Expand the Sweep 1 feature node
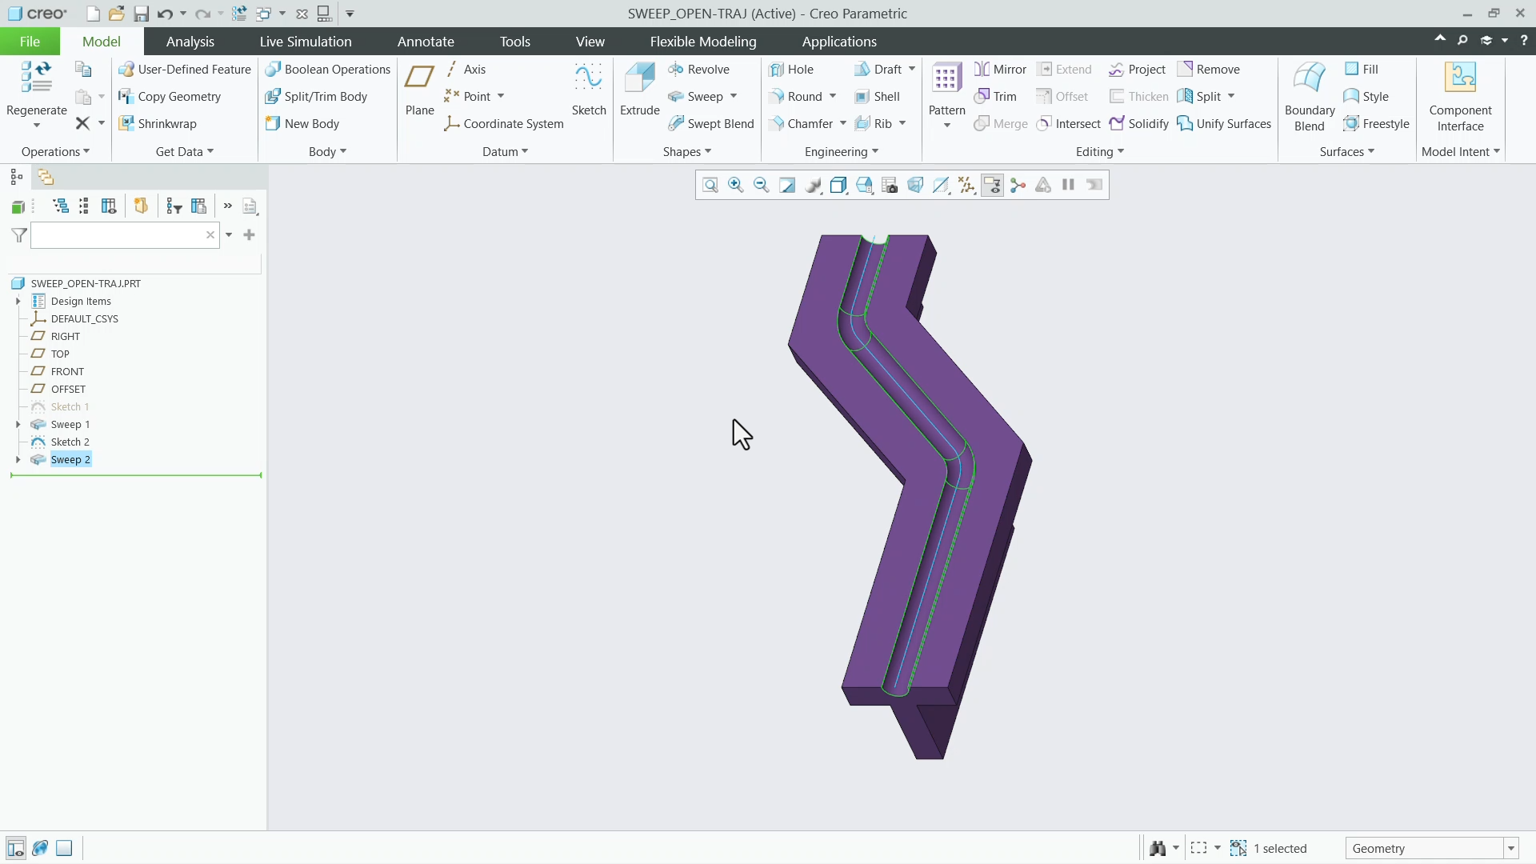The image size is (1536, 864). point(18,425)
